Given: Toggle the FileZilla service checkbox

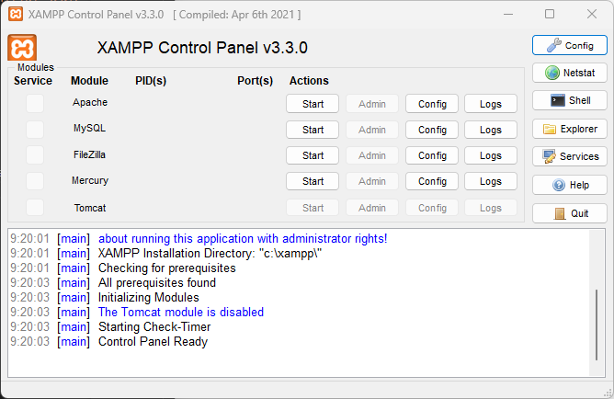Looking at the screenshot, I should (x=35, y=155).
